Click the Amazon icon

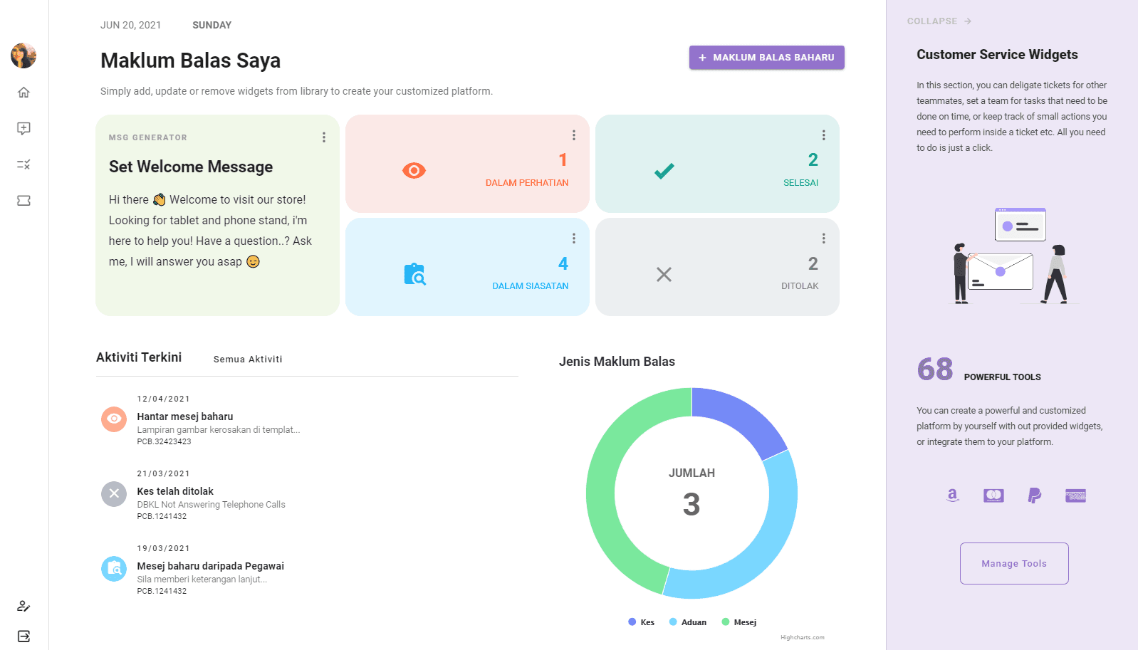[x=953, y=496]
